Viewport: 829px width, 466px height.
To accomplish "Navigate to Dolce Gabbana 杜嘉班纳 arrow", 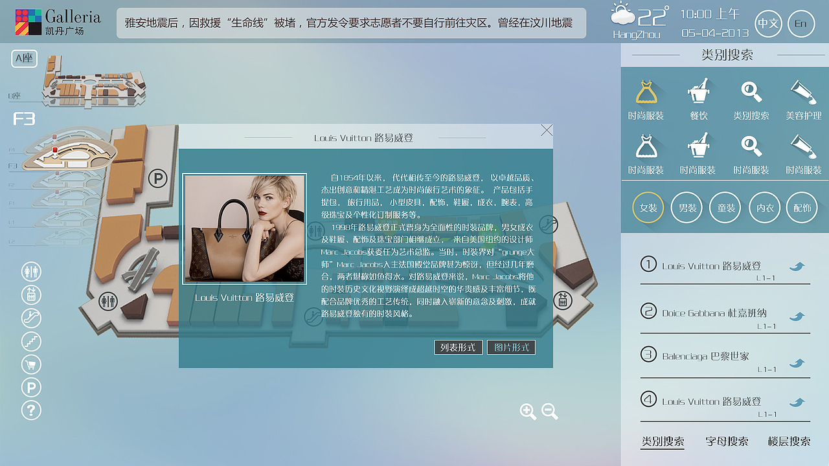I will (797, 316).
